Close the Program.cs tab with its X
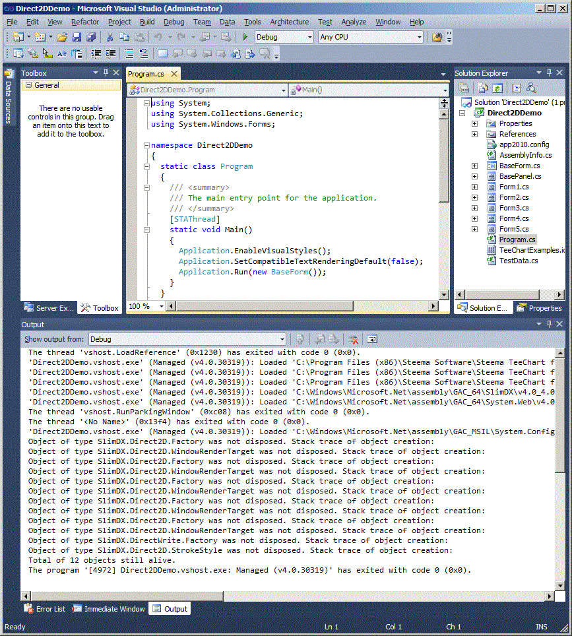The height and width of the screenshot is (636, 572). pyautogui.click(x=174, y=74)
